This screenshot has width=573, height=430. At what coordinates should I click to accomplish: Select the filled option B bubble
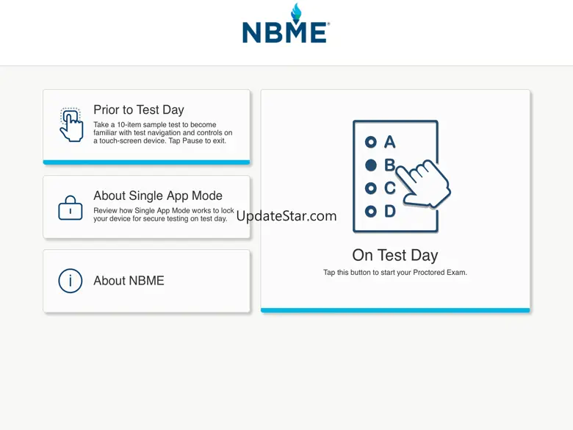(x=371, y=165)
